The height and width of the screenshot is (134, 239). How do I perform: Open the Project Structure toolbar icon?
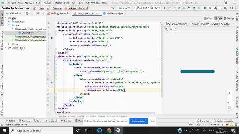(x=205, y=8)
